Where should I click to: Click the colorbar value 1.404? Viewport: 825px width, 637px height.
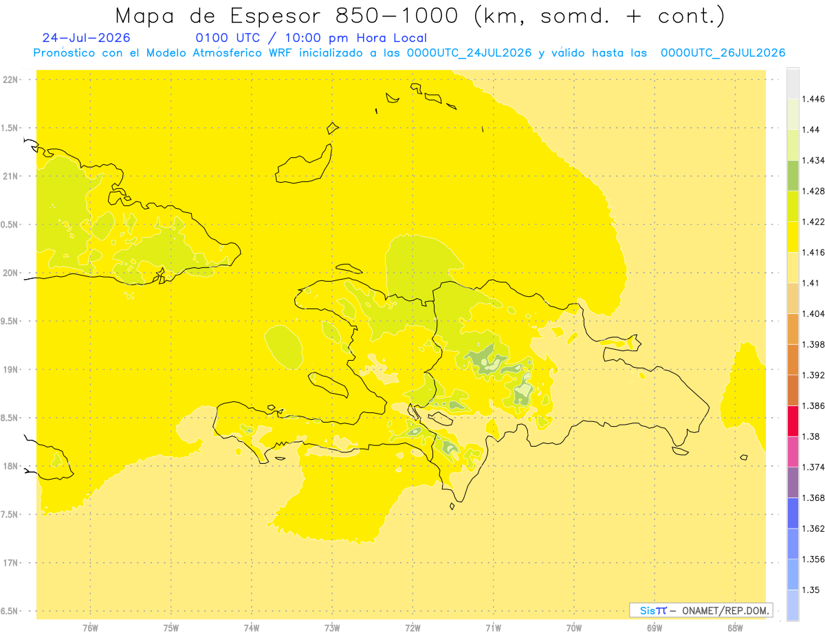point(813,313)
